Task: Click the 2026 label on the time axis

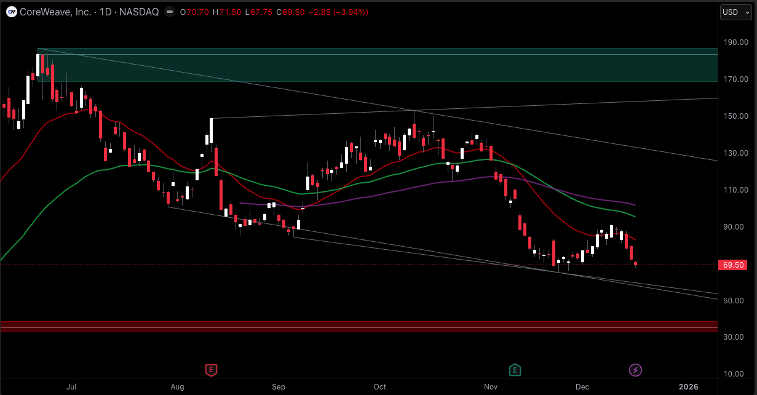Action: click(688, 386)
